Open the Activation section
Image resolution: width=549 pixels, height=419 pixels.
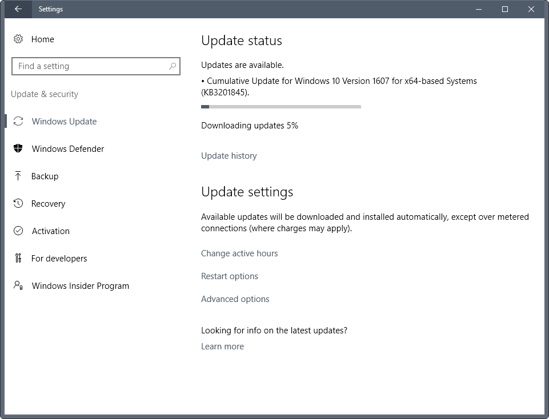pyautogui.click(x=51, y=231)
